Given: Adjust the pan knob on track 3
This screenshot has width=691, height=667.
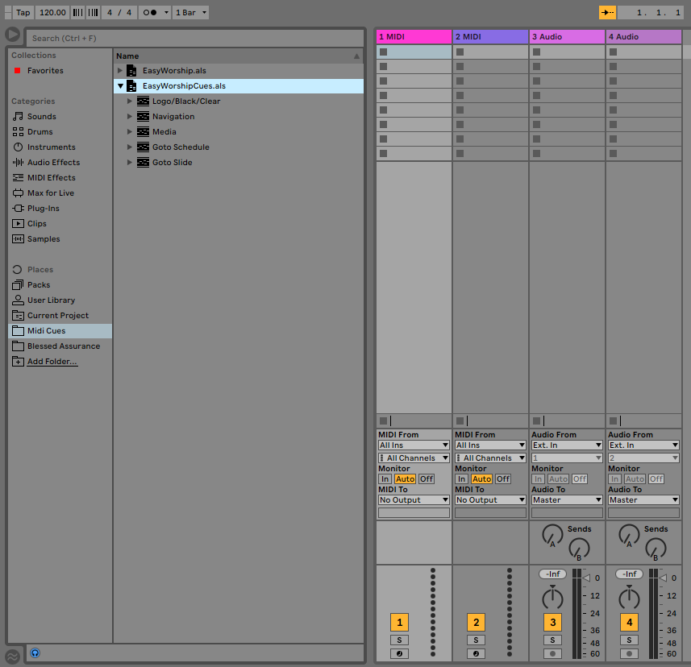Looking at the screenshot, I should (x=552, y=597).
